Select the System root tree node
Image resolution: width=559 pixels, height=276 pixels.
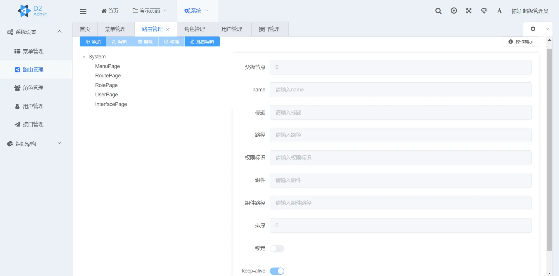(x=97, y=57)
